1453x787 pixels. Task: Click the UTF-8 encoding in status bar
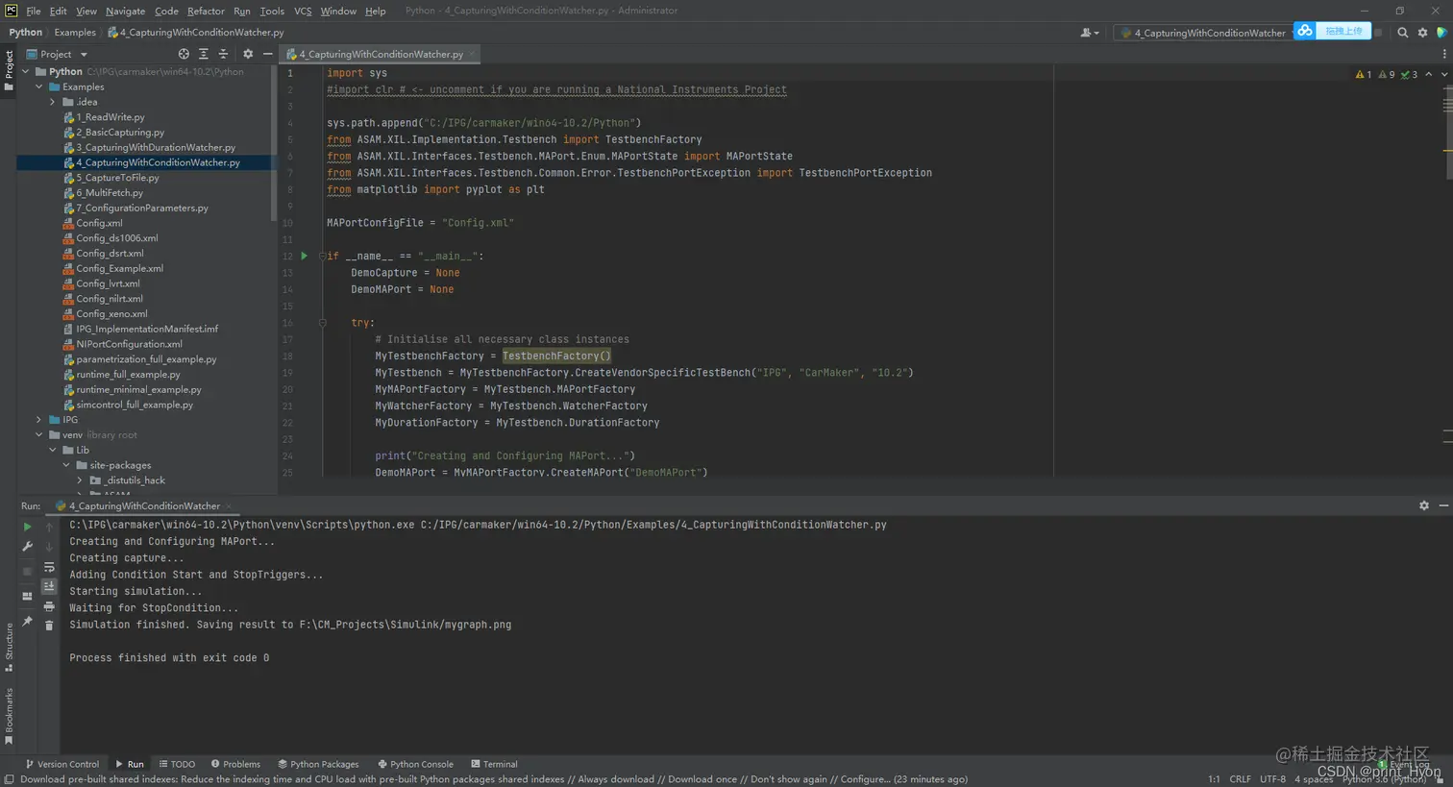[1272, 779]
